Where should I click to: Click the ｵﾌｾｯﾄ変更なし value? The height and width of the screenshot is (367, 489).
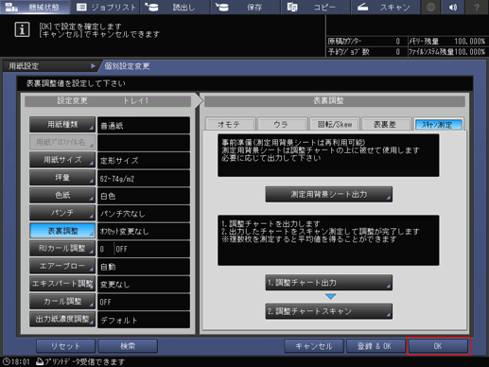[x=144, y=231]
